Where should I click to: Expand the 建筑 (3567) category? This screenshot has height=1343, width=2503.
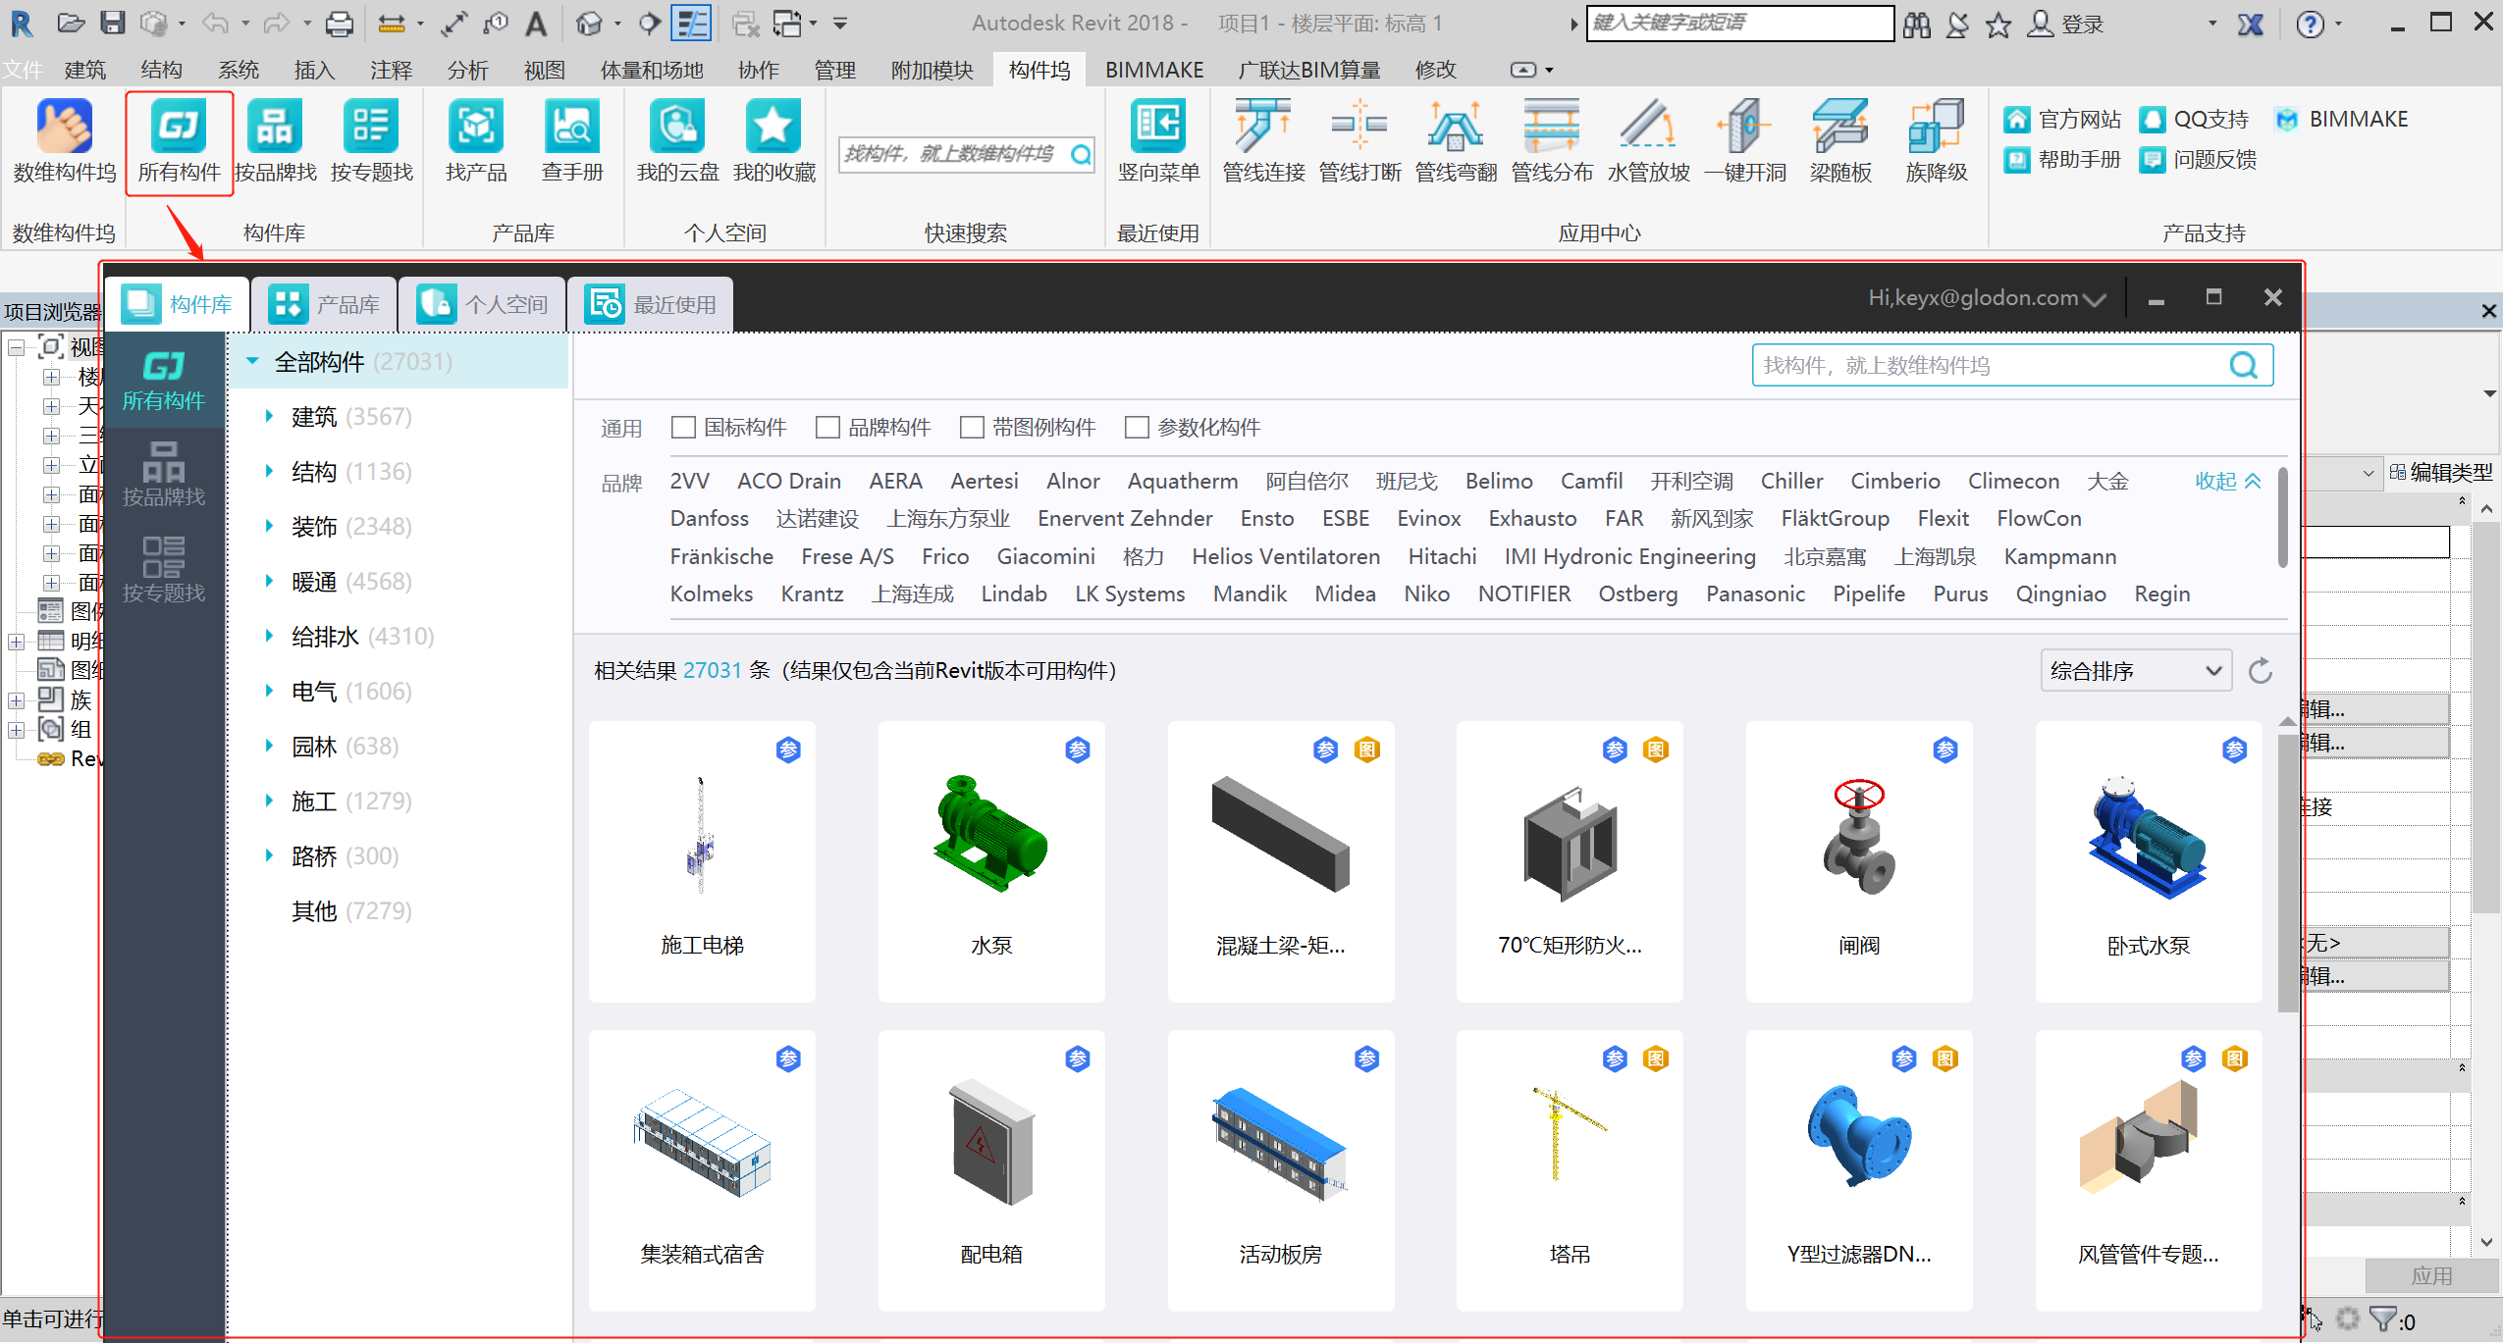(x=269, y=417)
